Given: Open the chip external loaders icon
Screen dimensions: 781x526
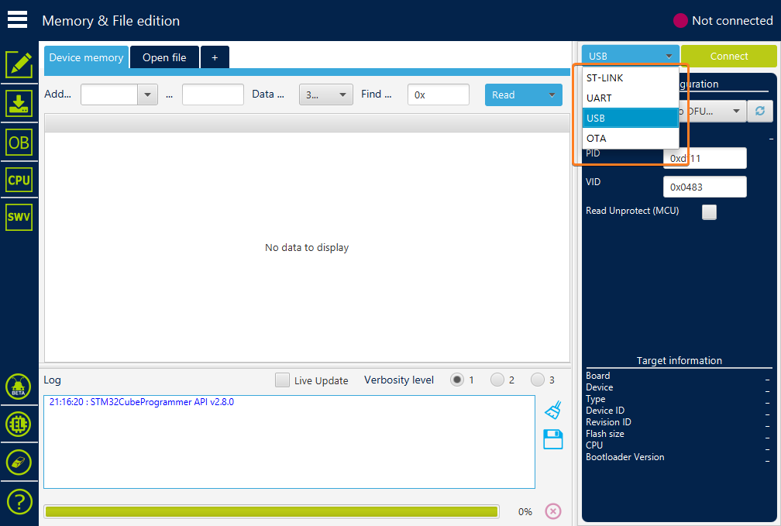Looking at the screenshot, I should click(x=19, y=425).
